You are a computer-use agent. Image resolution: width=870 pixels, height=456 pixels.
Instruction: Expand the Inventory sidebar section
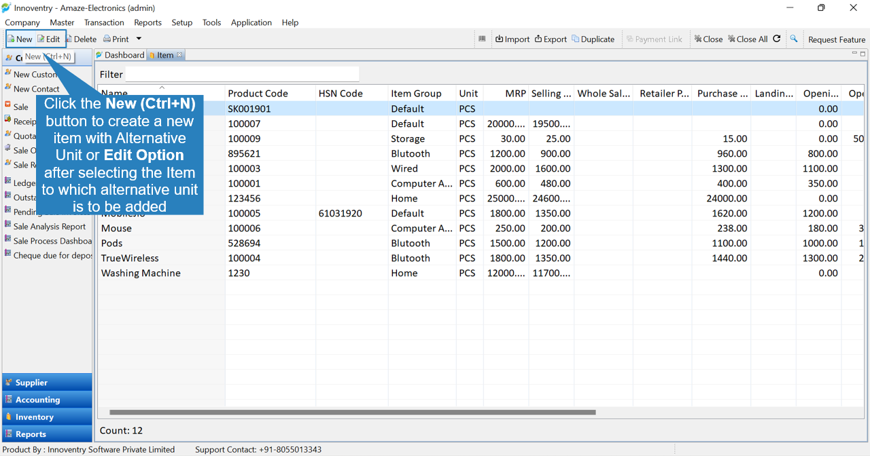tap(47, 417)
